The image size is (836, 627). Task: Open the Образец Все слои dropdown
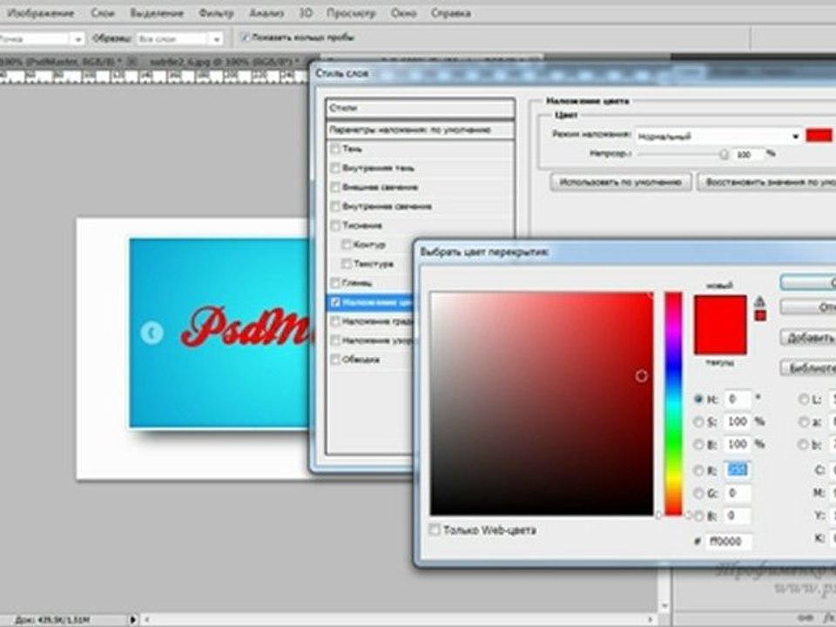click(x=179, y=39)
